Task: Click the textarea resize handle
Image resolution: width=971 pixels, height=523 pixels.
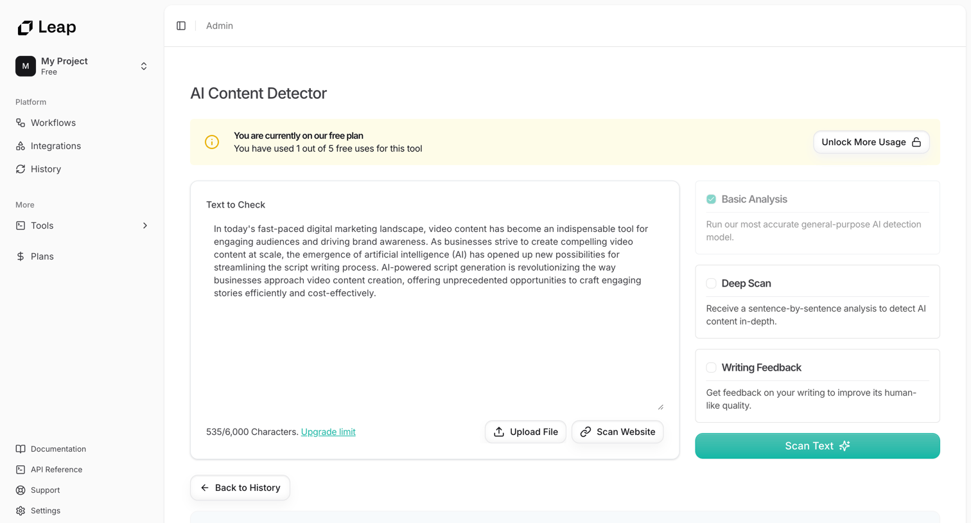Action: point(660,407)
